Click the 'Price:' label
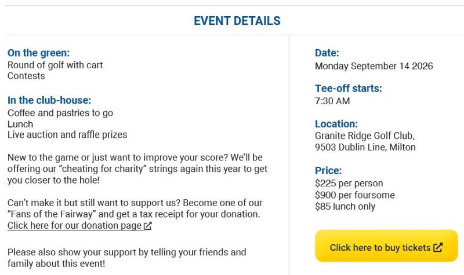 coord(328,170)
